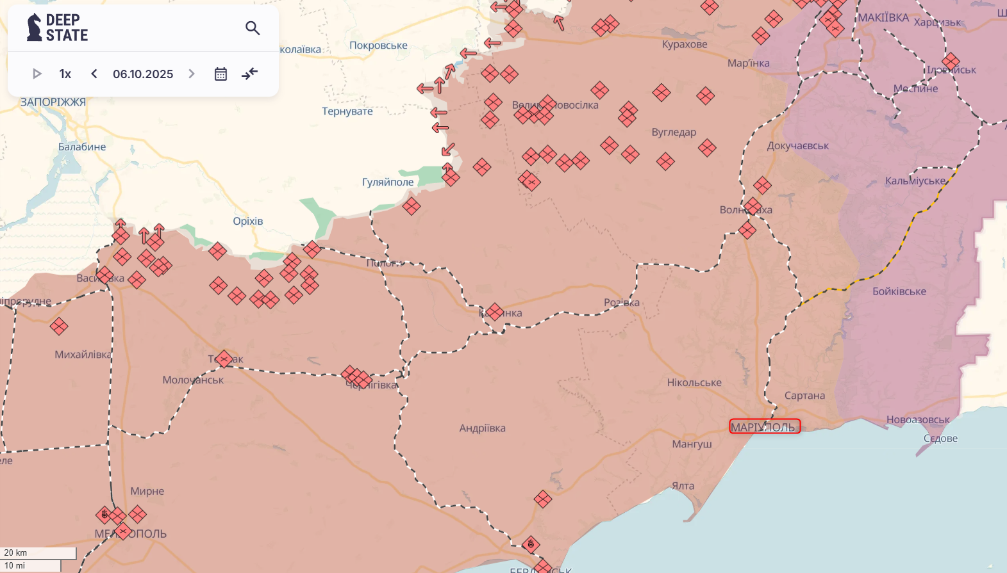Click the unit marker southwest of Ялта
The height and width of the screenshot is (573, 1007).
tap(543, 499)
